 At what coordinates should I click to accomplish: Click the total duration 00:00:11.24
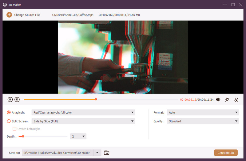(205, 99)
